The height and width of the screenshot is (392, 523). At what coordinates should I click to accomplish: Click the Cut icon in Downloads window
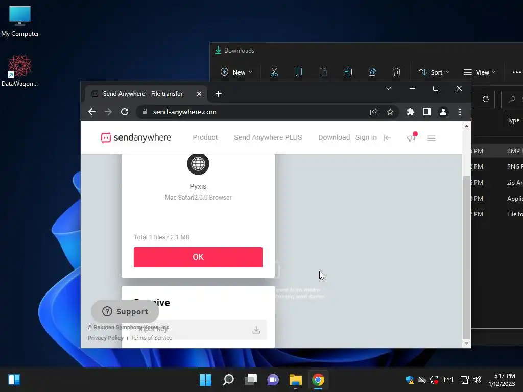pyautogui.click(x=274, y=72)
